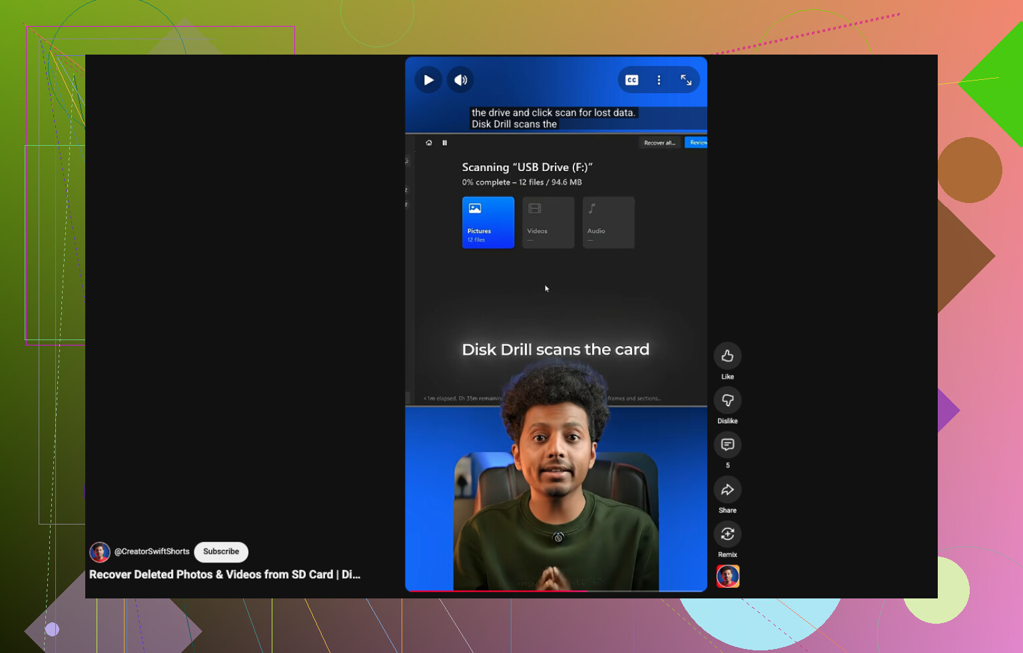Open the three-dot more options menu

(659, 80)
